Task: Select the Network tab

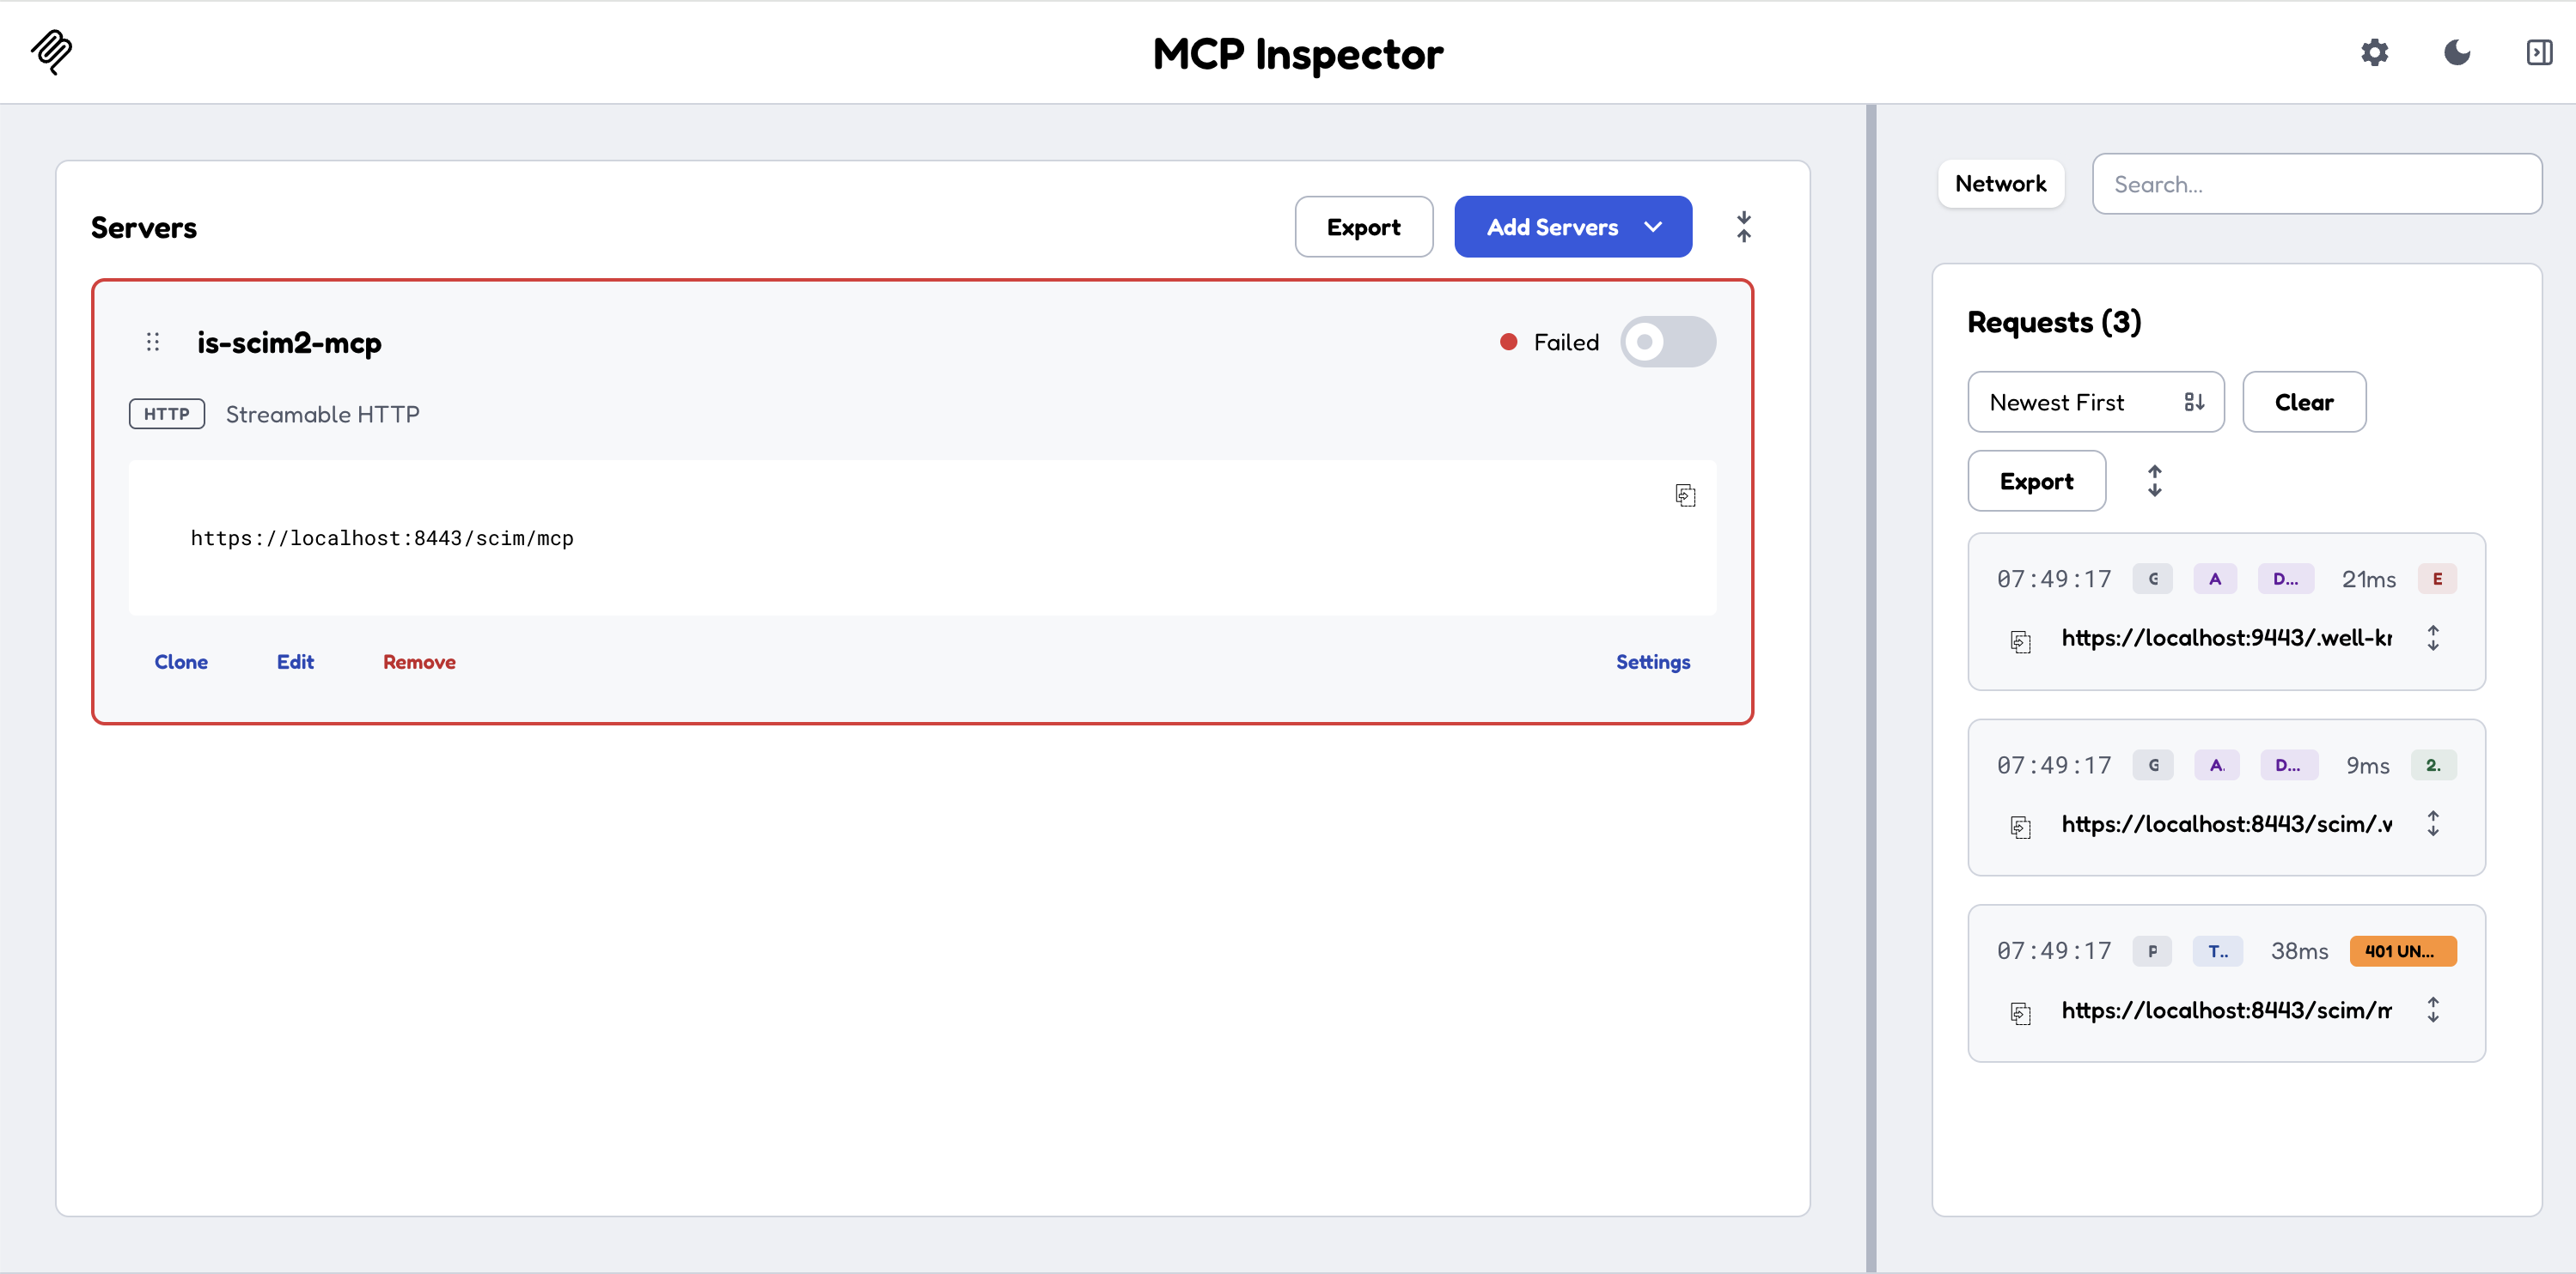Action: 2000,184
